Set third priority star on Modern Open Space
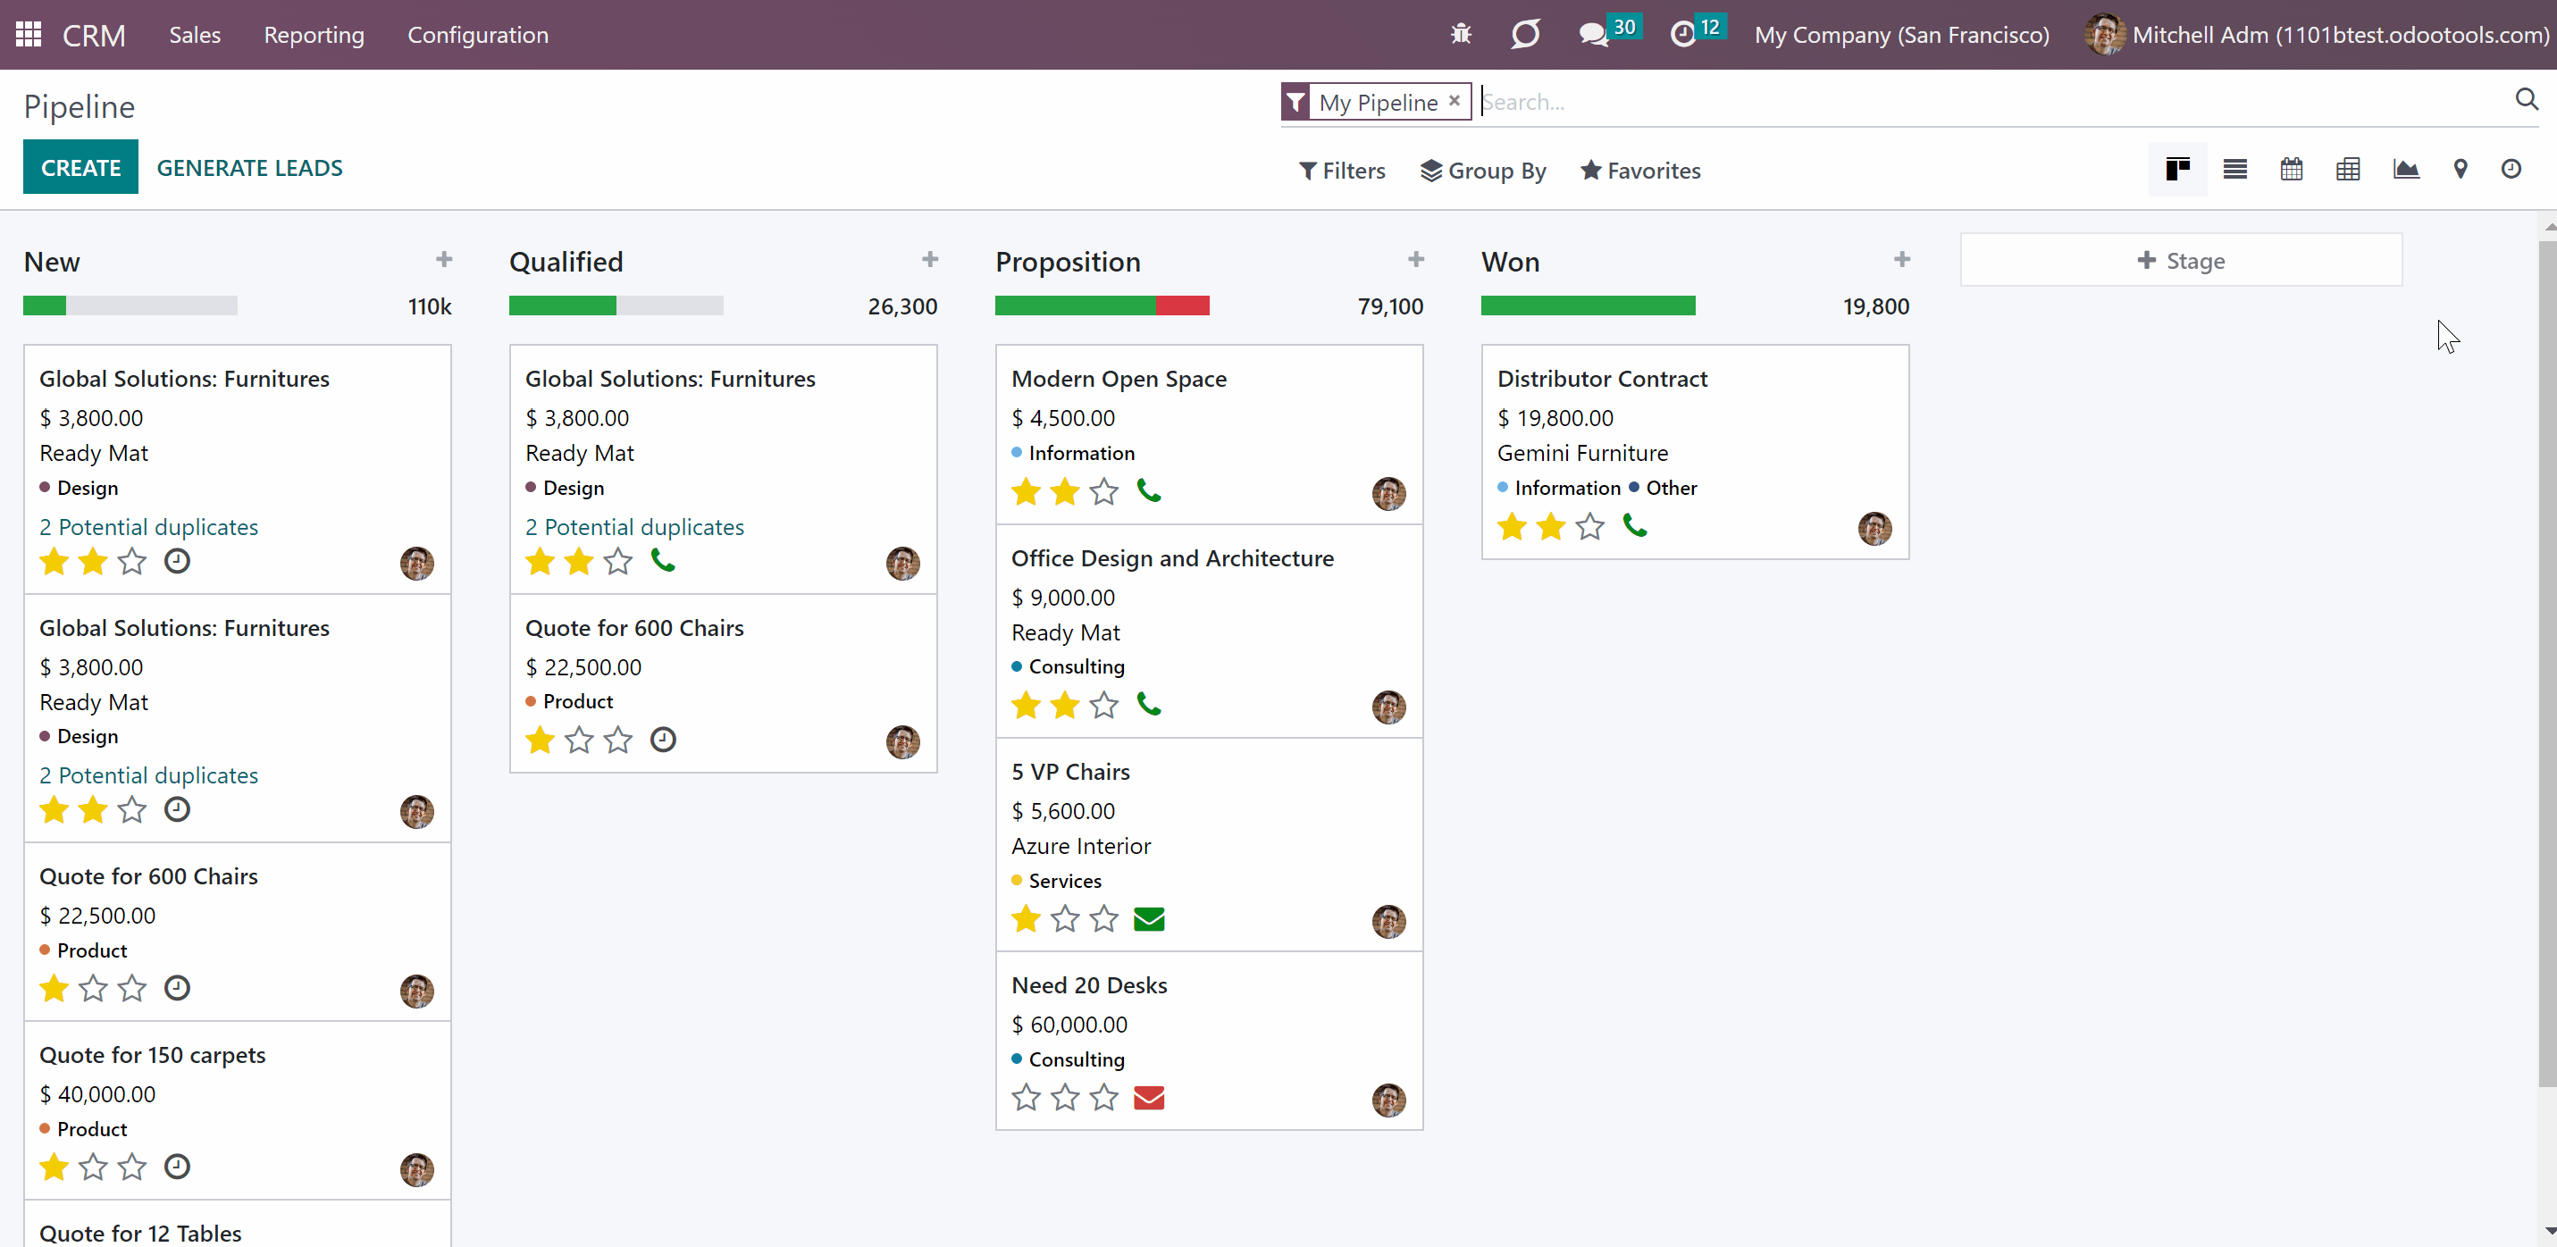Image resolution: width=2557 pixels, height=1247 pixels. pos(1103,491)
